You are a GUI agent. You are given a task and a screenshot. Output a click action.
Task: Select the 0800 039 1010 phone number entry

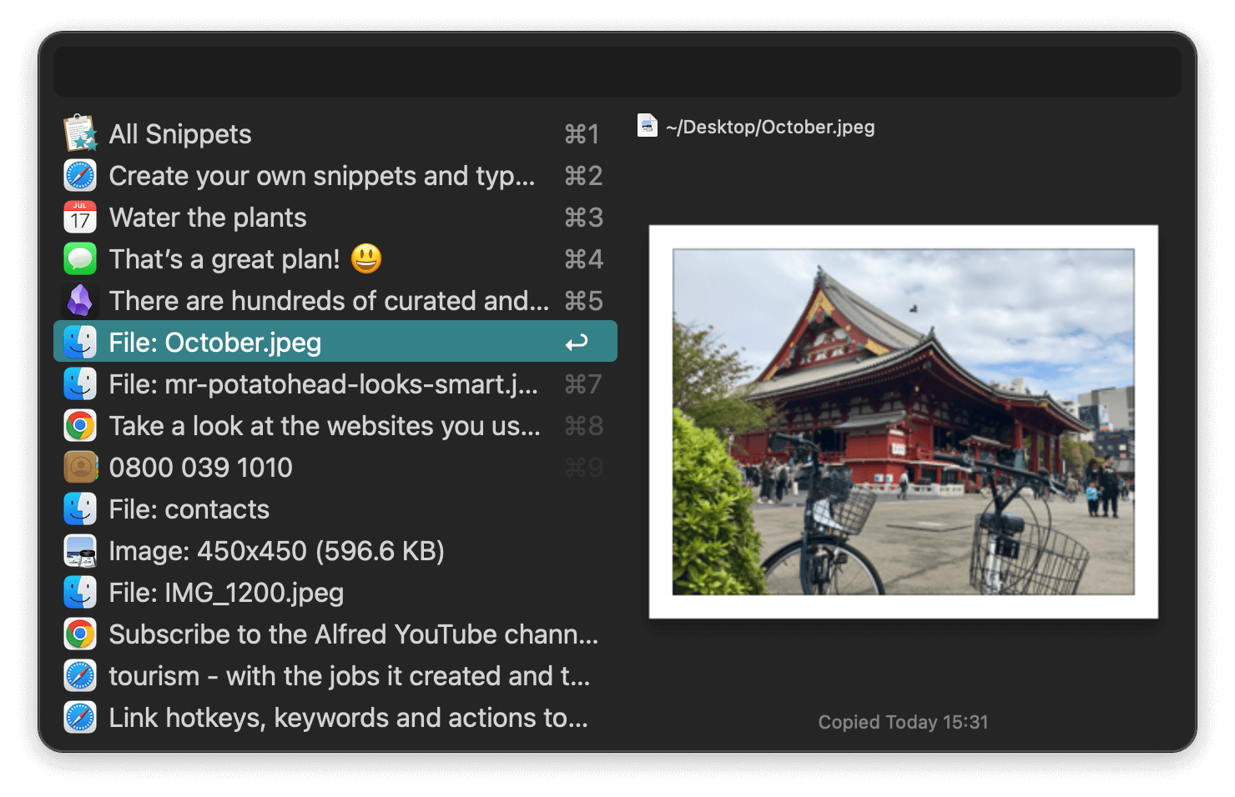coord(201,467)
